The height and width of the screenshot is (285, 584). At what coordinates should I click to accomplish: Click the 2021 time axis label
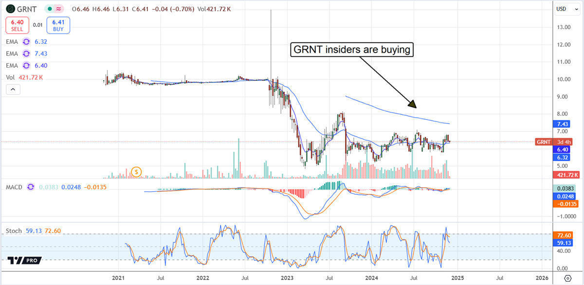point(118,278)
